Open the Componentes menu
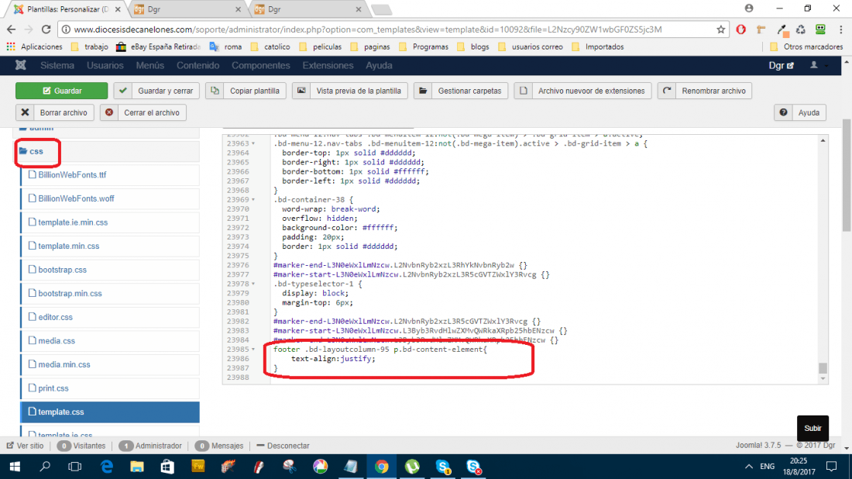The height and width of the screenshot is (479, 852). click(261, 65)
